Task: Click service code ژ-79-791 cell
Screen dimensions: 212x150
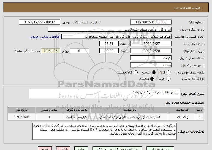Action: click(182, 117)
